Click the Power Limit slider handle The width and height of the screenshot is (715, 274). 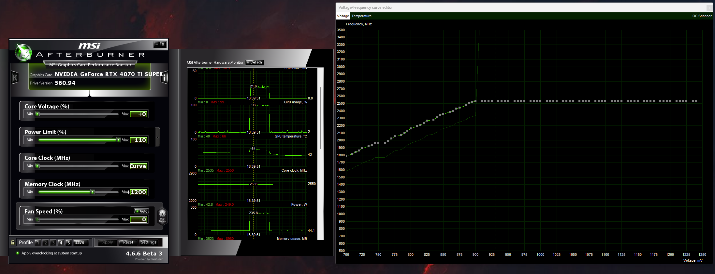tap(119, 140)
